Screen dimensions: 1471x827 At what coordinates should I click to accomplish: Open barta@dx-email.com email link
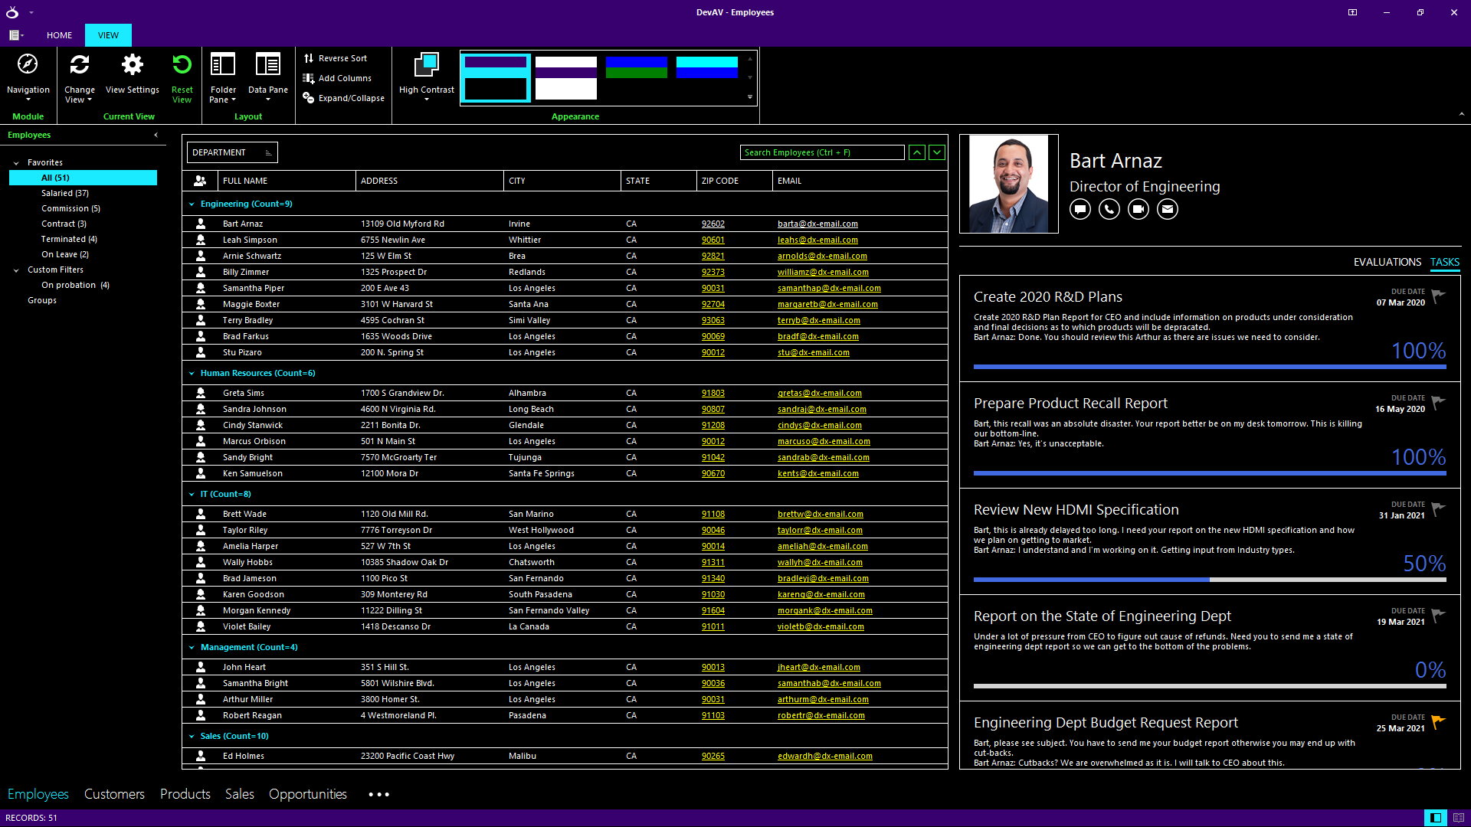(817, 224)
